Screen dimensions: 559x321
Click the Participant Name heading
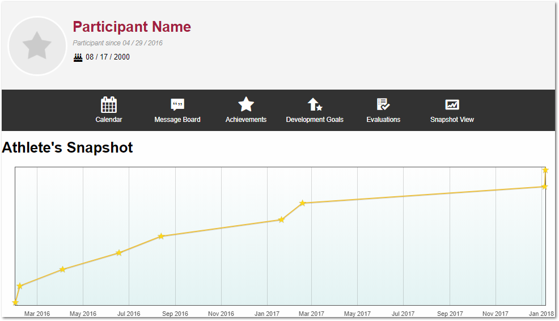tap(132, 27)
